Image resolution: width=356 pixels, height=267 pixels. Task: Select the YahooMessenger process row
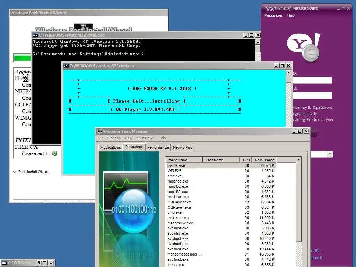[221, 254]
